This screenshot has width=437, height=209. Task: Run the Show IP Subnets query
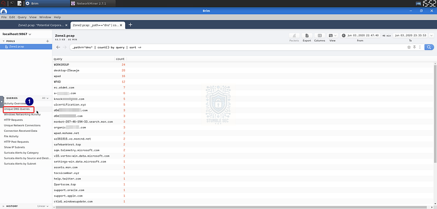15,147
